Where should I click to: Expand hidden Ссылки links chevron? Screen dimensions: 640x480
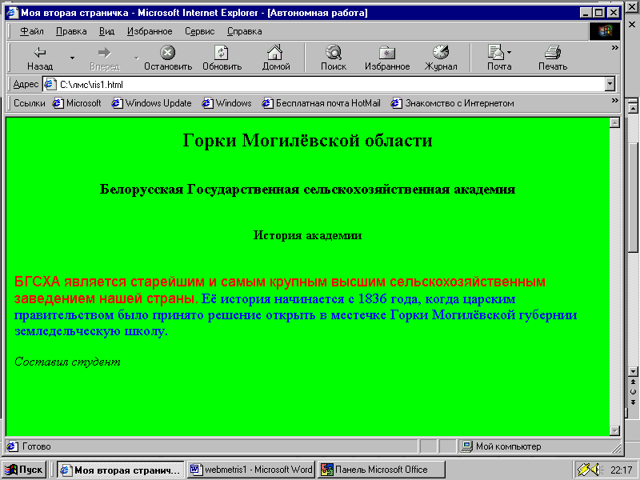click(614, 101)
